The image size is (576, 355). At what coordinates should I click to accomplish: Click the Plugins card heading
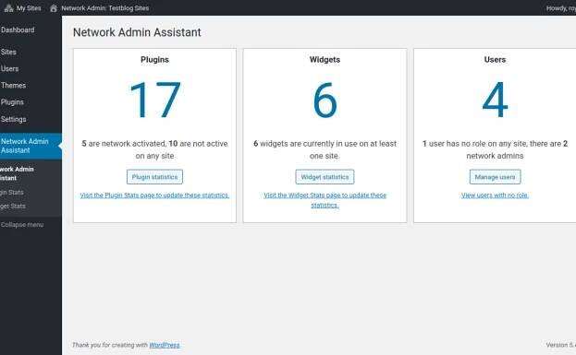point(154,60)
